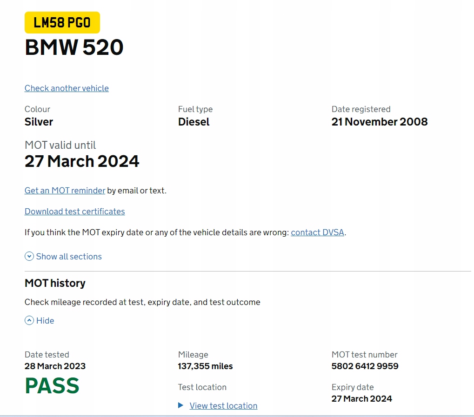Select the MOT valid until date 27 March 2024

(82, 161)
